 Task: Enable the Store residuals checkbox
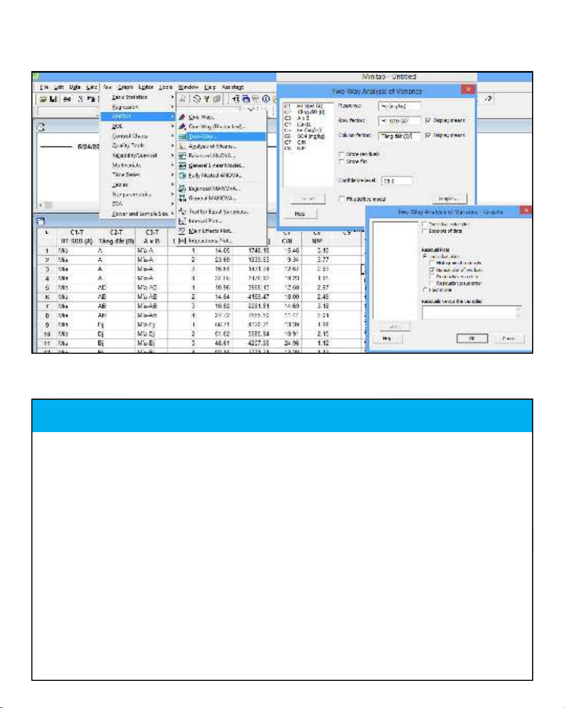point(342,154)
